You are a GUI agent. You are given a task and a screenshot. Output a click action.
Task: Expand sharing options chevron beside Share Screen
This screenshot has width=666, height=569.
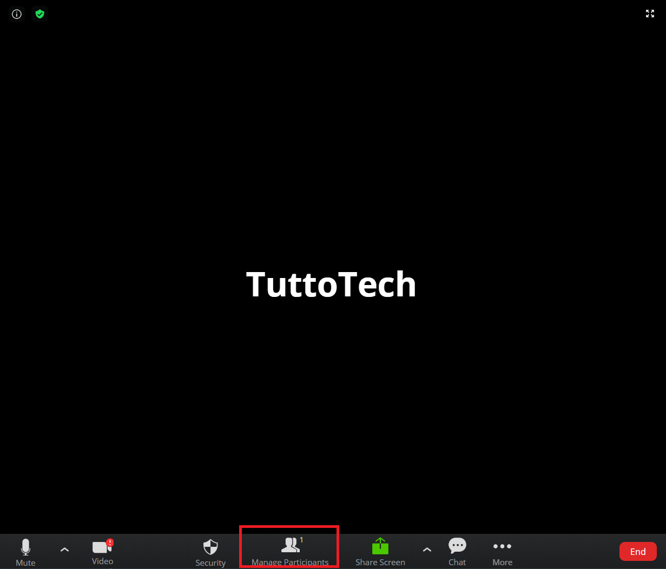tap(427, 550)
